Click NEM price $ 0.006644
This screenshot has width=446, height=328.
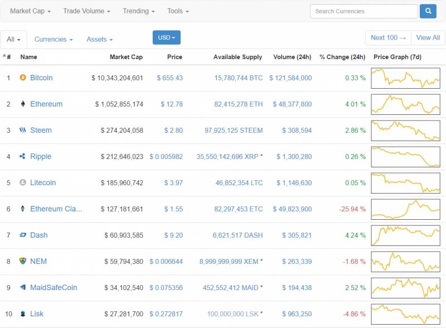166,261
